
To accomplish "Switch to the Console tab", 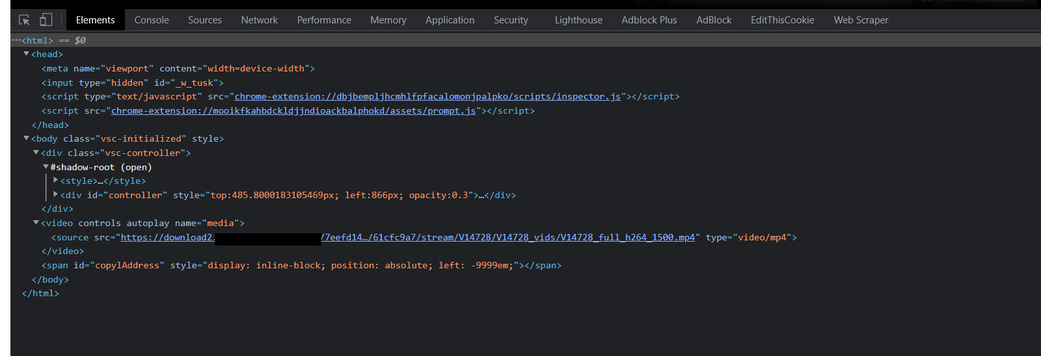I will (x=152, y=20).
